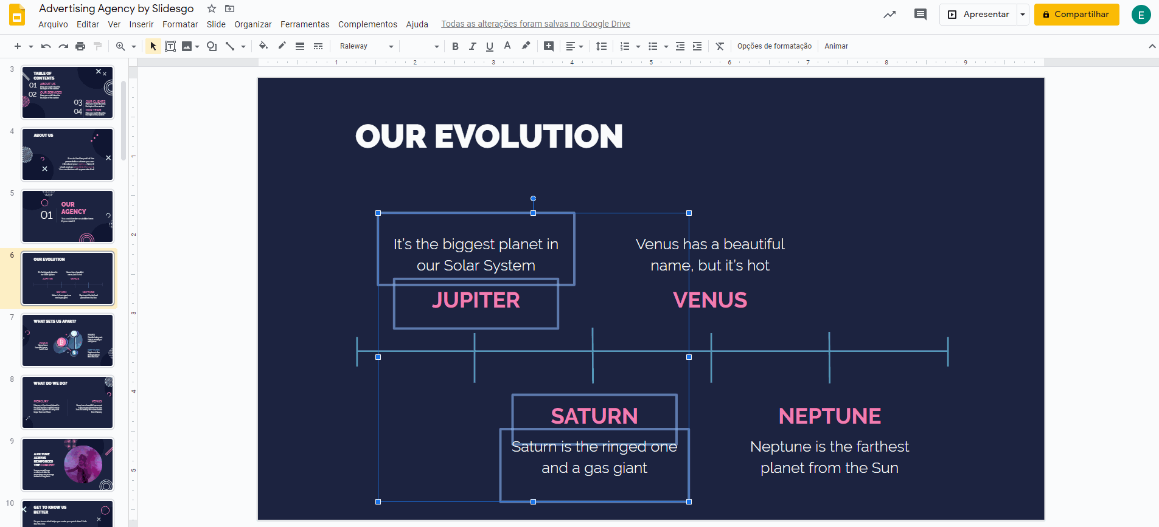Open the border weight options
The height and width of the screenshot is (527, 1159).
[x=300, y=46]
